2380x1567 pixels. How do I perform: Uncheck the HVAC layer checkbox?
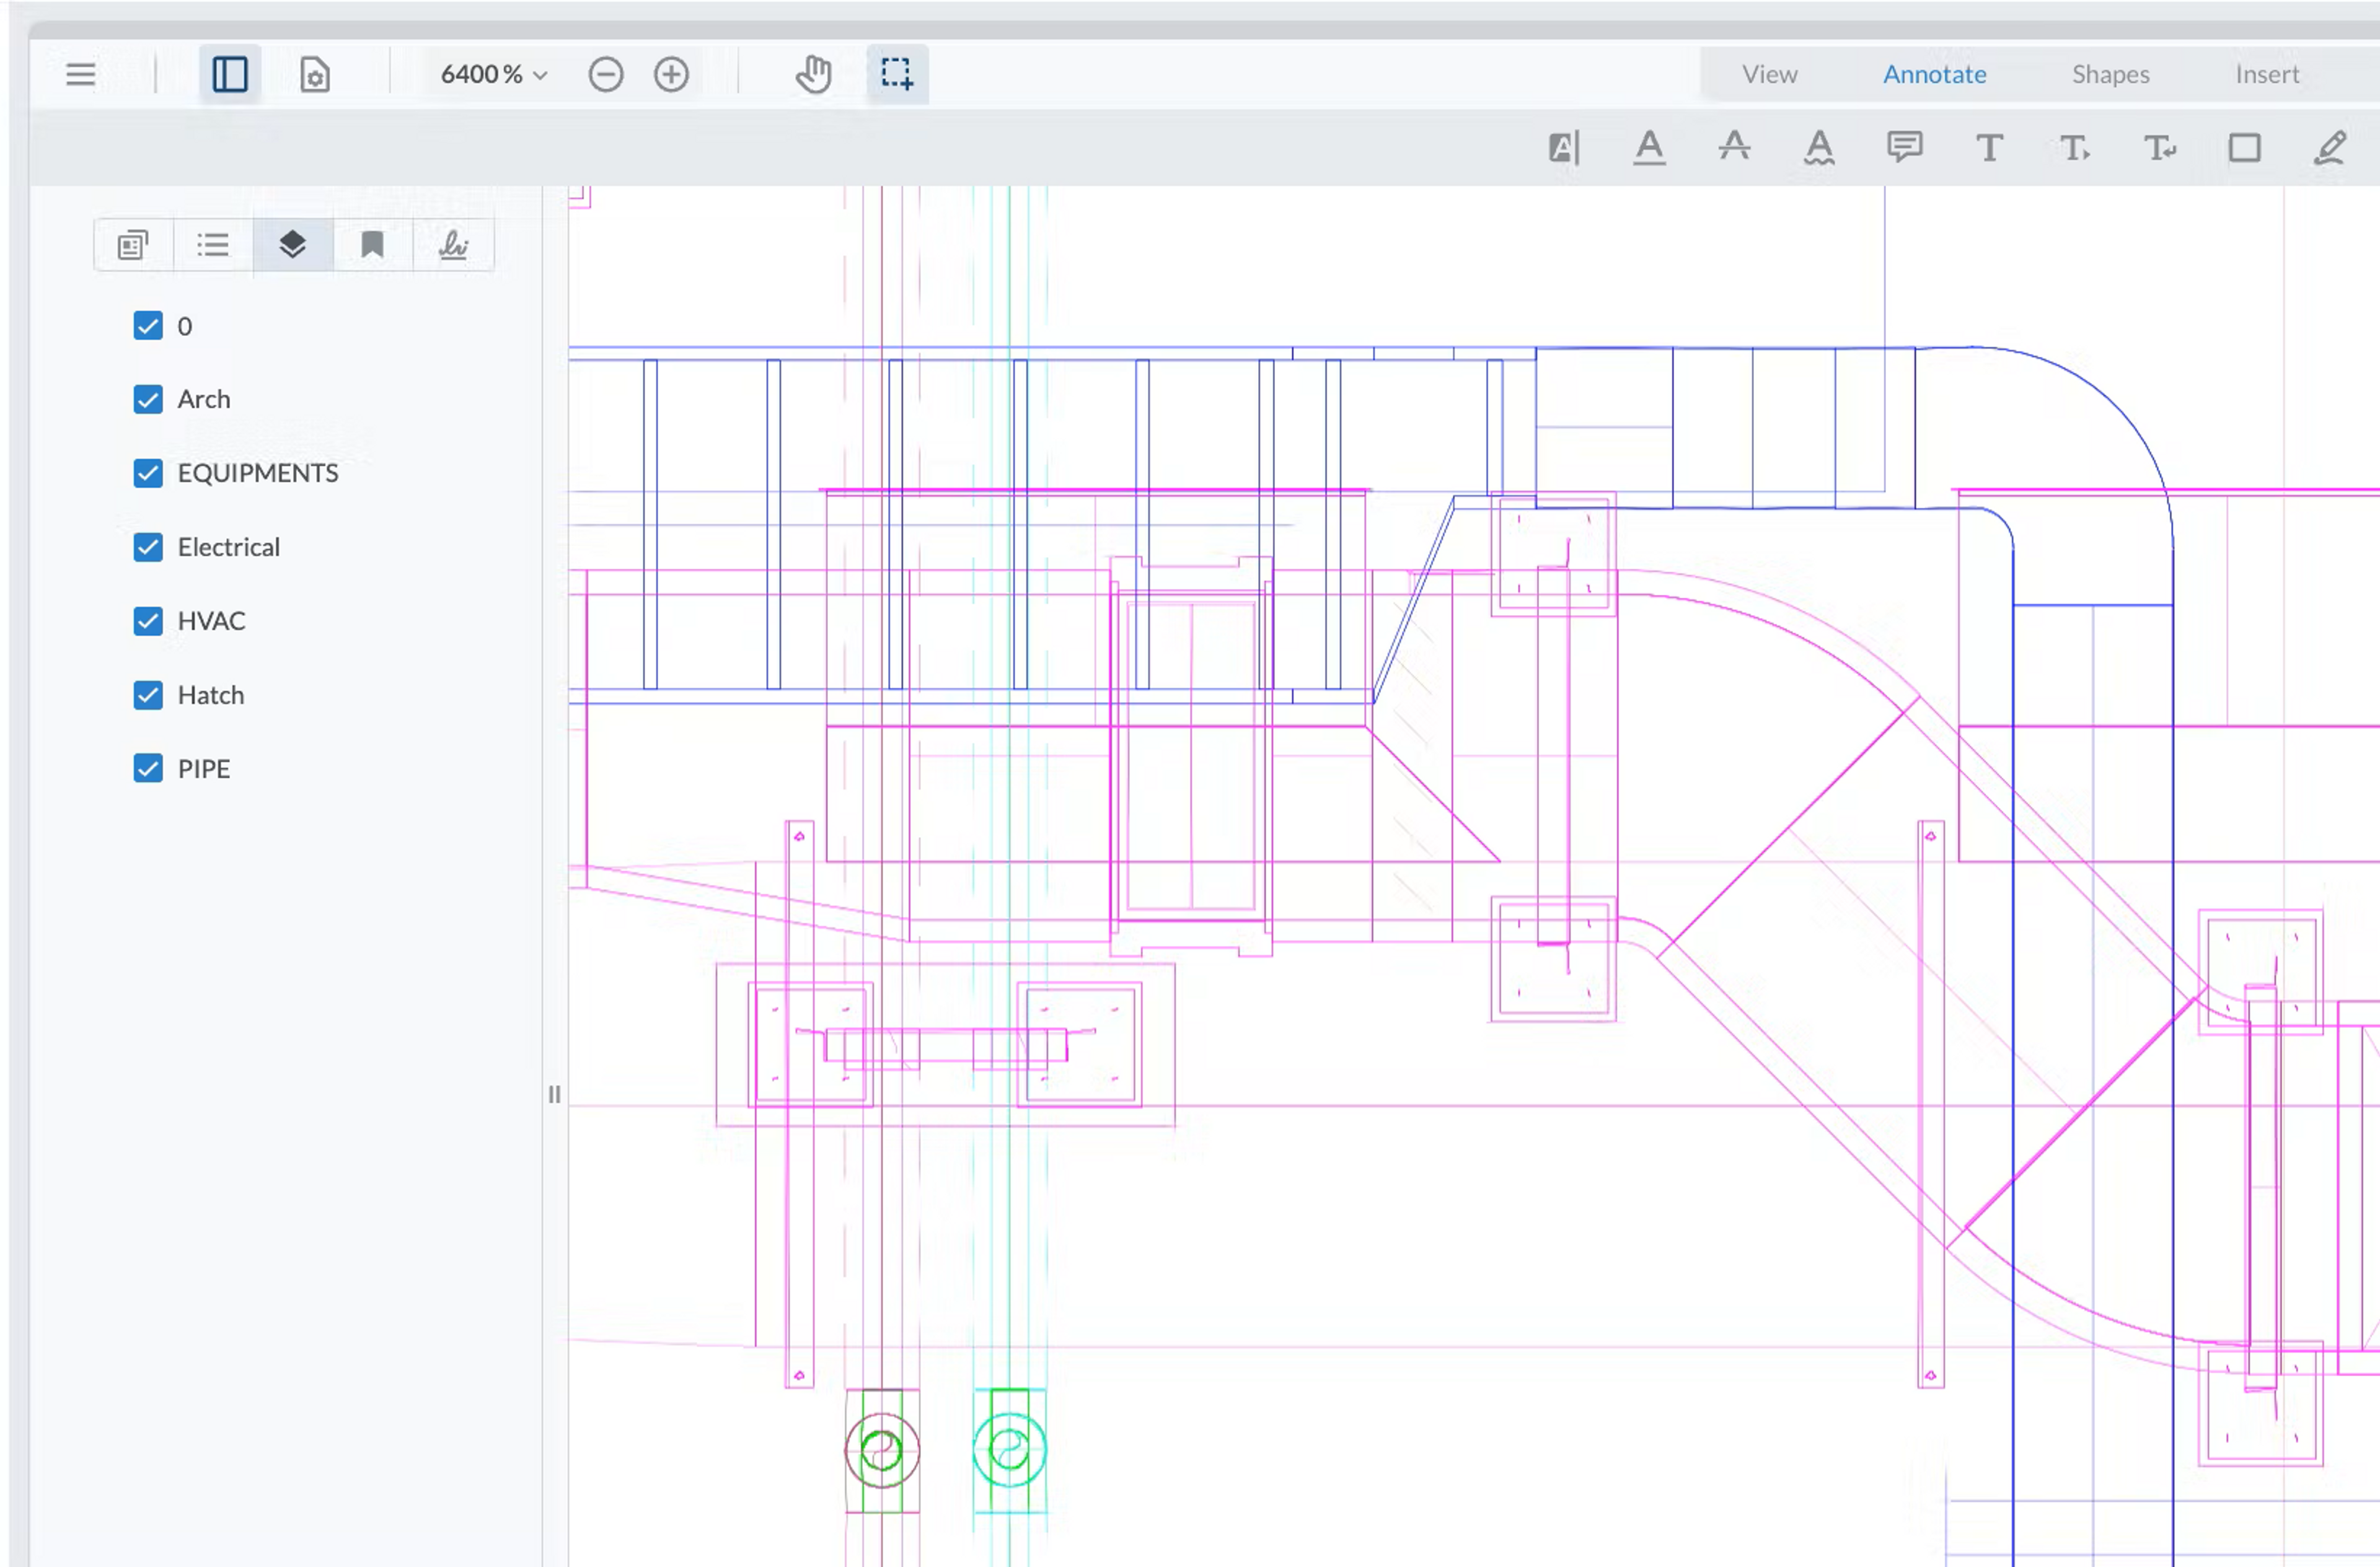tap(148, 621)
